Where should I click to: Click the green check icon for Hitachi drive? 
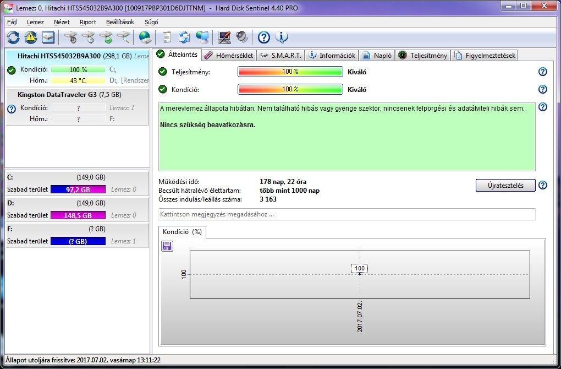click(x=12, y=70)
